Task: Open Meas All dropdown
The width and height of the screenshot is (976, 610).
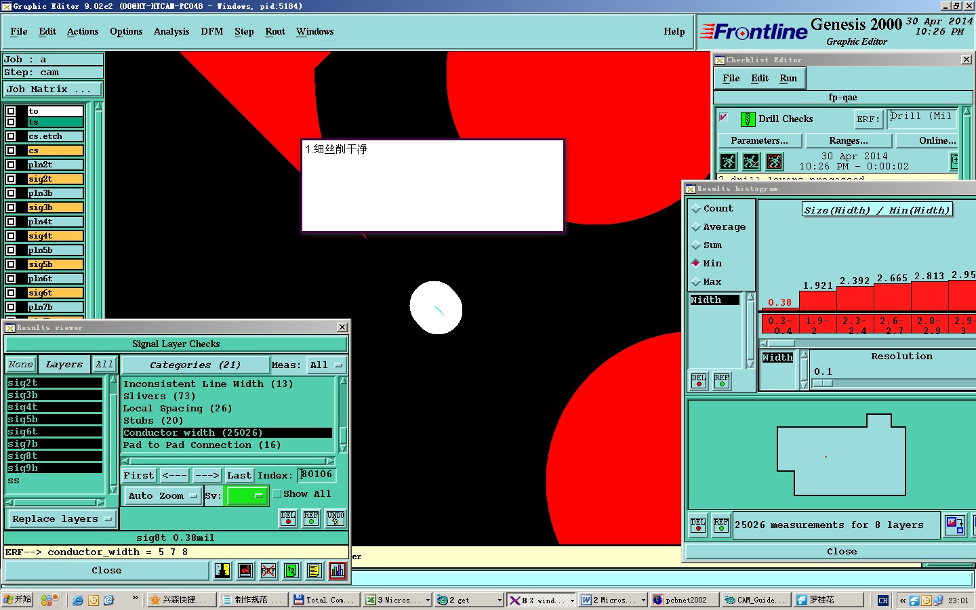Action: (x=327, y=365)
